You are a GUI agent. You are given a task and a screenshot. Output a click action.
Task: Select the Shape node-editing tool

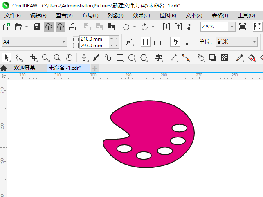pos(19,57)
